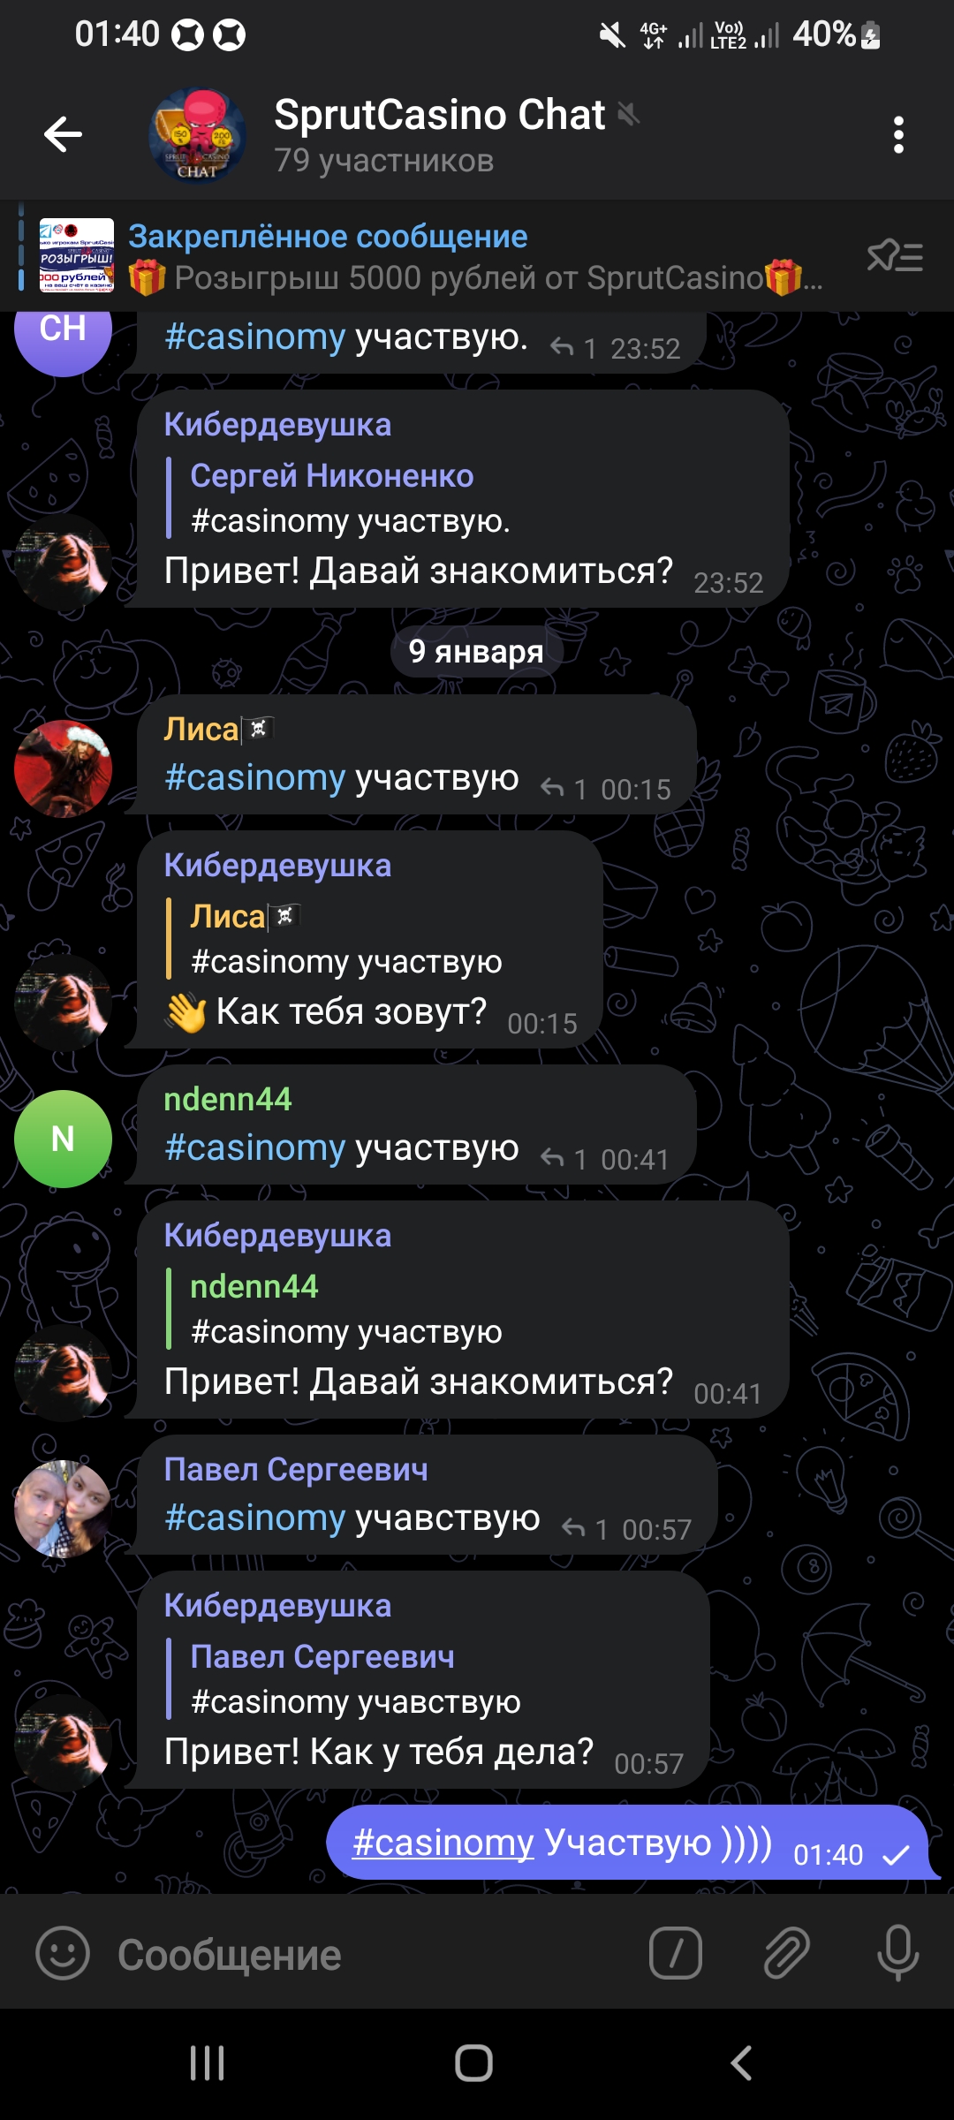Open the replies count on Павел Сергеевич's message
Screen dimensions: 954x2120
(x=586, y=1529)
